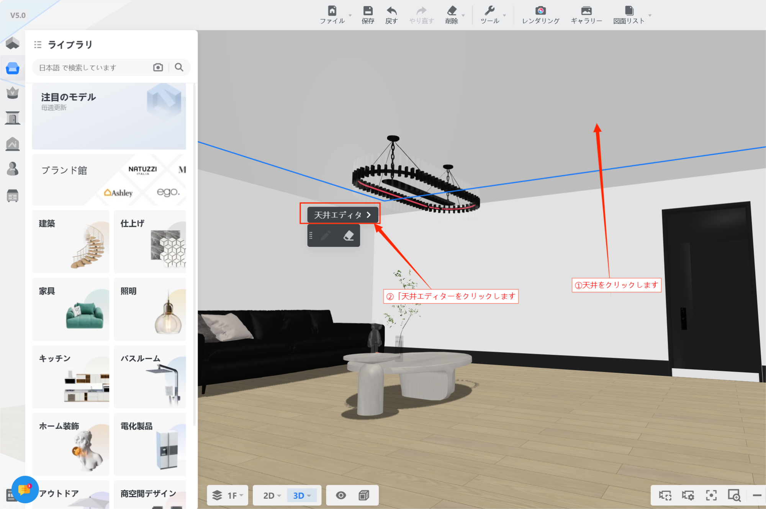766x509 pixels.
Task: Open the cabinet sidebar icon
Action: click(13, 195)
